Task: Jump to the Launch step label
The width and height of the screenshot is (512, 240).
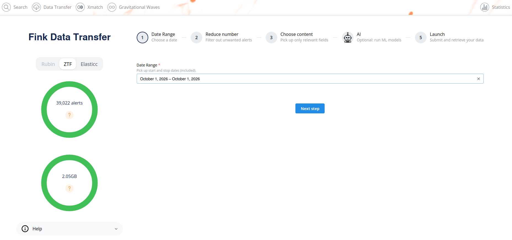Action: (x=437, y=34)
